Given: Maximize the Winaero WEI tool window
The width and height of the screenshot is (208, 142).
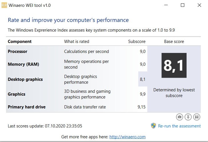Looking at the screenshot, I should (183, 5).
